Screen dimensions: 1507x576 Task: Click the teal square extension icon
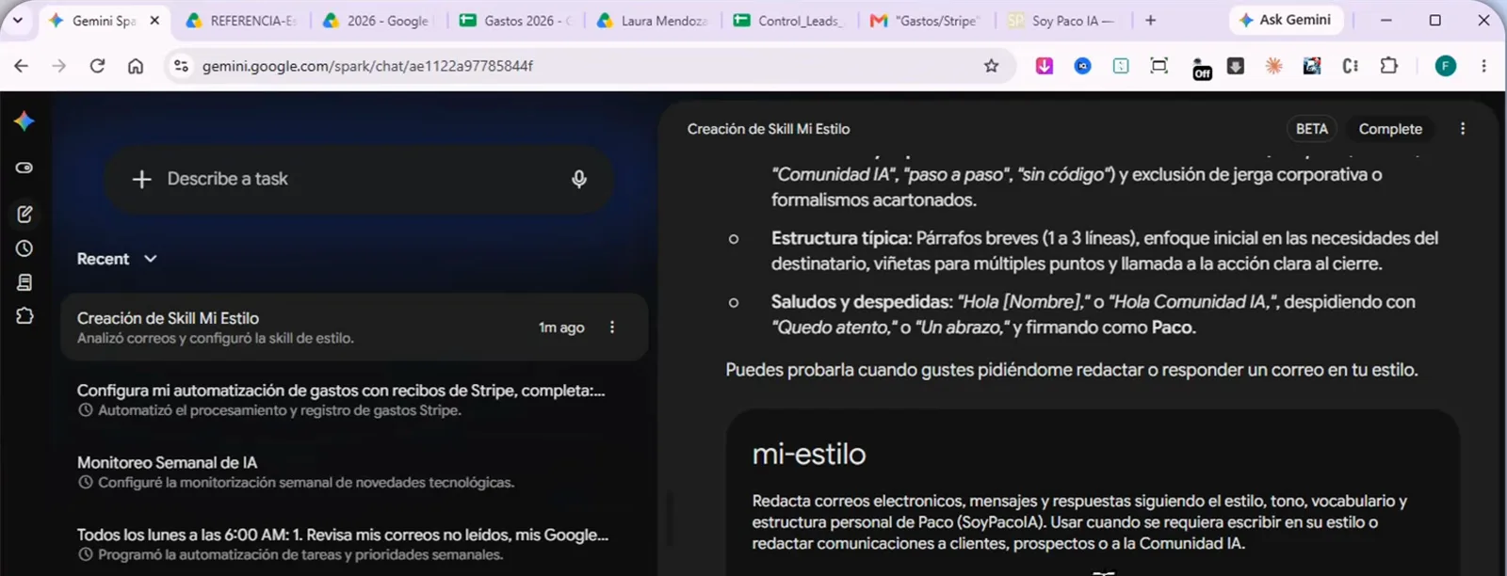(x=1121, y=66)
